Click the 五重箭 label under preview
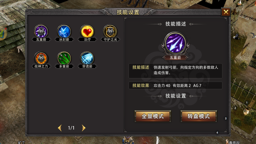 175,58
